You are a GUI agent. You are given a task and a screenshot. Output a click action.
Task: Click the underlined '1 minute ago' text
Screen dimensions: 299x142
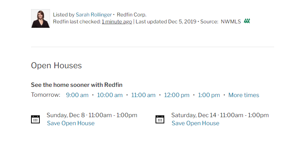click(x=117, y=22)
